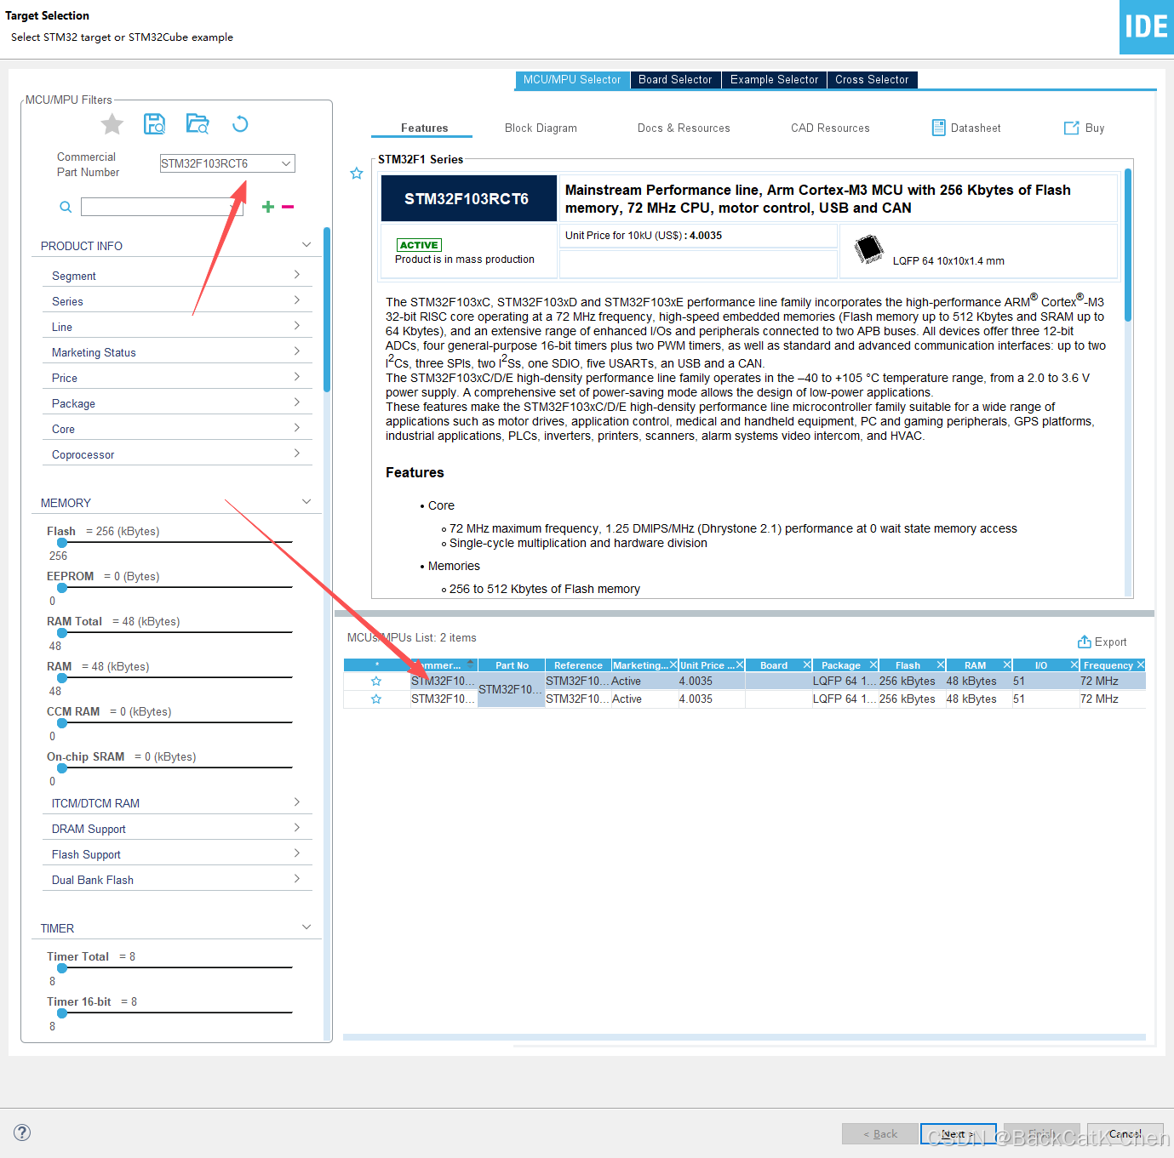The height and width of the screenshot is (1158, 1174).
Task: Remove the Board column with its X
Action: click(807, 665)
